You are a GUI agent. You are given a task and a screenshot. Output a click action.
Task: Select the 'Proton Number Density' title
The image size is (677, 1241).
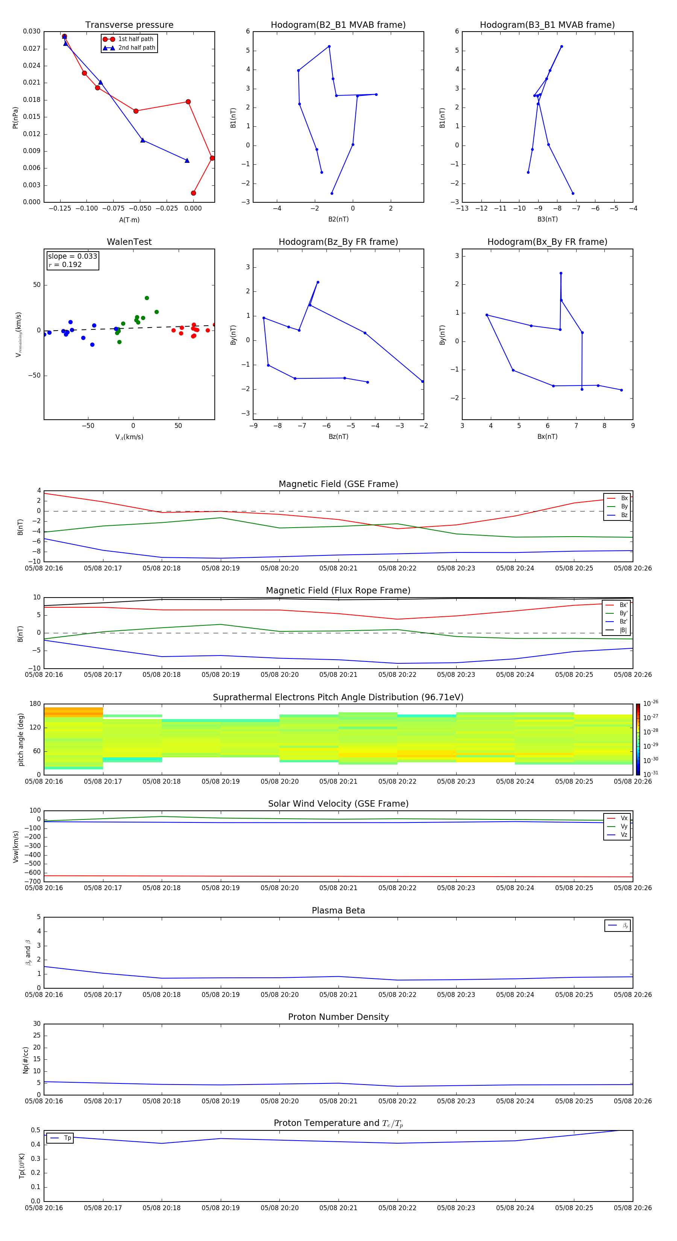(x=338, y=1017)
